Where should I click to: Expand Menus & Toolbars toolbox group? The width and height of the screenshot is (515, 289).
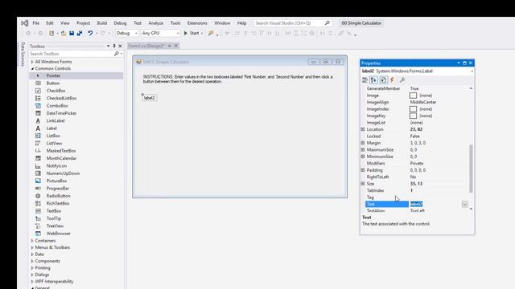pos(32,248)
